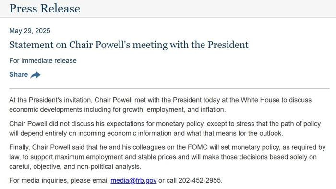The image size is (336, 189).
Task: Click the Statement on Chair Powell's meeting title
Action: tap(129, 45)
